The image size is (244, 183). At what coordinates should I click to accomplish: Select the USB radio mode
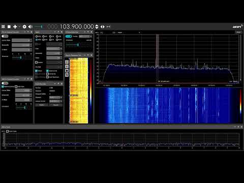click(x=58, y=37)
